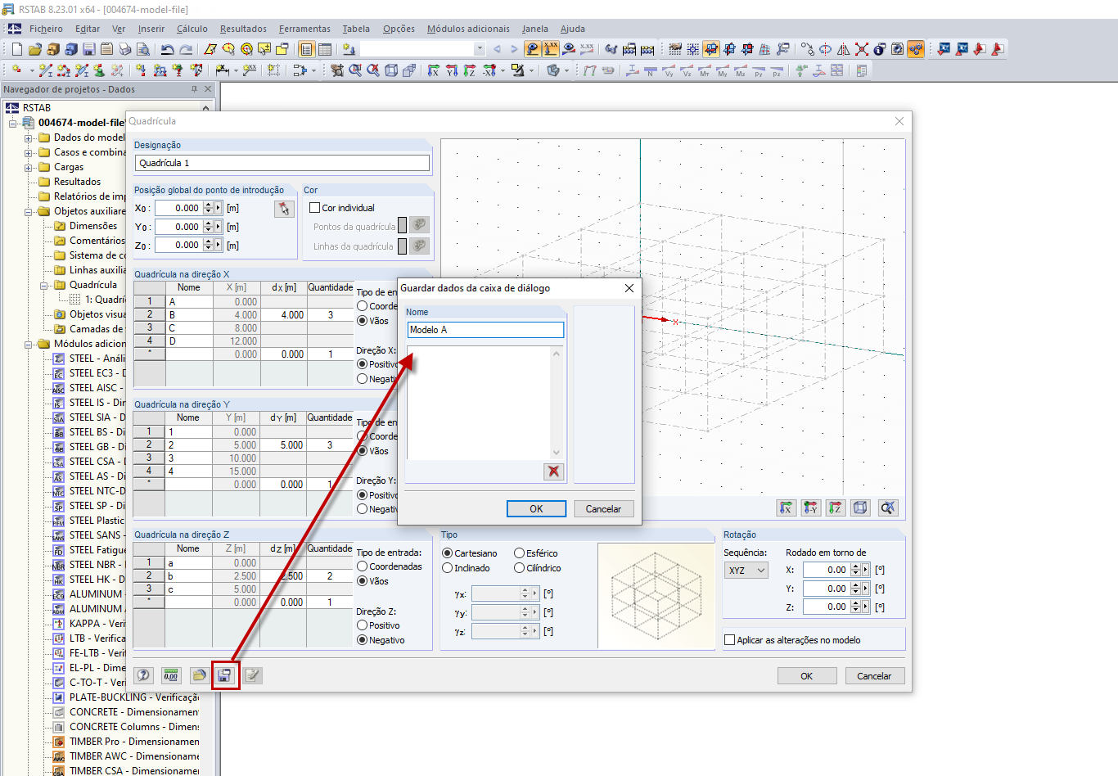Click OK in the Quadrícula dialog
Viewport: 1118px width, 776px height.
point(807,675)
